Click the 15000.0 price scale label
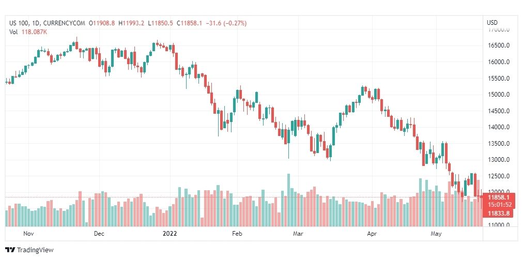The height and width of the screenshot is (259, 523). pos(499,95)
